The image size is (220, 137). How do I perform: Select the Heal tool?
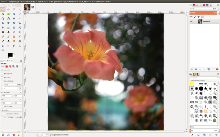[14, 41]
